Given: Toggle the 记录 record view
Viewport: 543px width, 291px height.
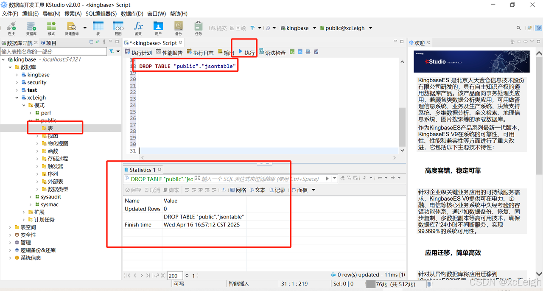Looking at the screenshot, I should coord(277,190).
